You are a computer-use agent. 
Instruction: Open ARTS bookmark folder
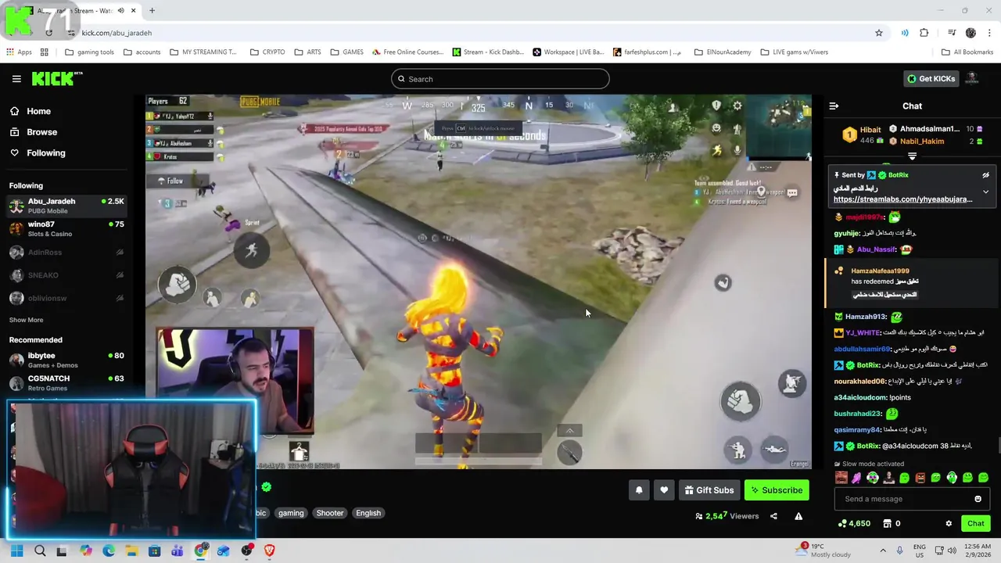307,52
